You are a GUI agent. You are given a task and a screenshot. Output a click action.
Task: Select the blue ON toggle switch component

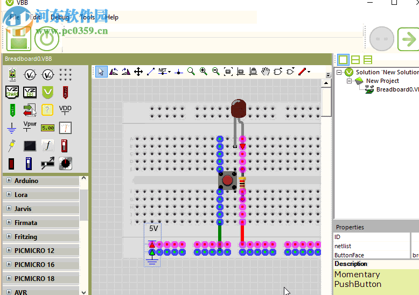pos(29,164)
